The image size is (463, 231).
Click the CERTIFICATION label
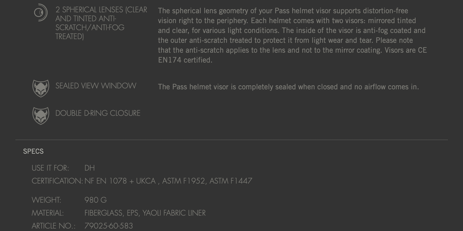[57, 181]
